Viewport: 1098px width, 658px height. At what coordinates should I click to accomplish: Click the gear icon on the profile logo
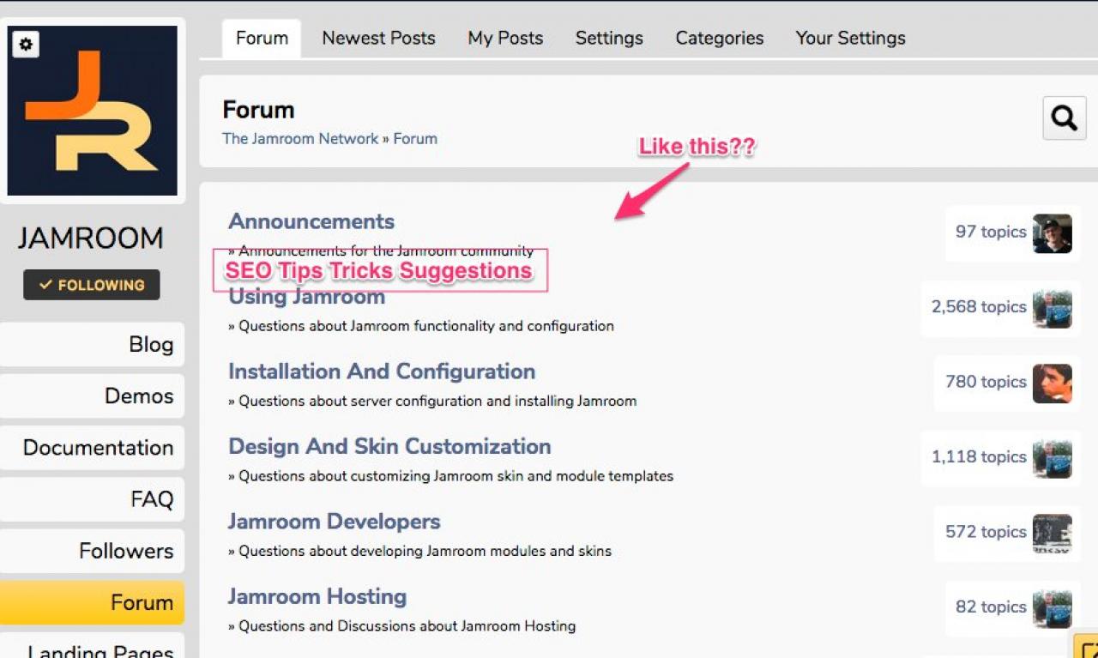[26, 45]
